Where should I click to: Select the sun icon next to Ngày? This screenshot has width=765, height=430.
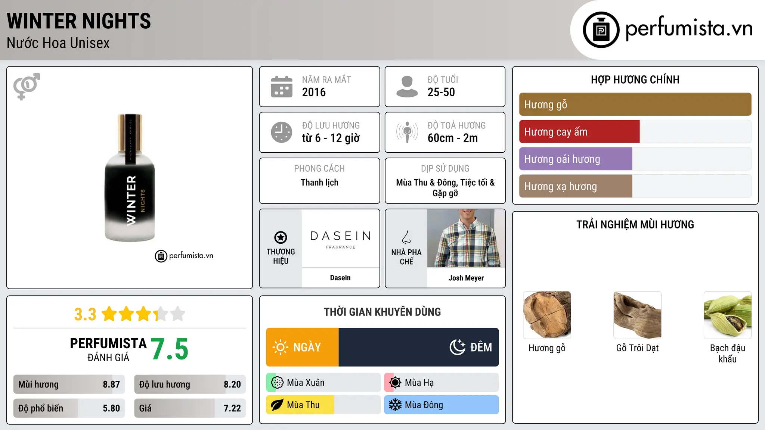tap(281, 347)
